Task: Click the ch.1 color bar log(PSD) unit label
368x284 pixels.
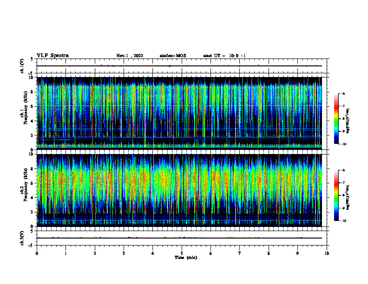Action: click(348, 121)
